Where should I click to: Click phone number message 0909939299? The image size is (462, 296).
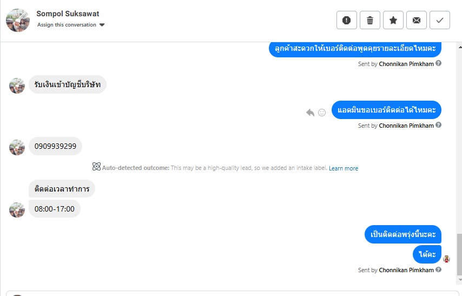(x=55, y=146)
